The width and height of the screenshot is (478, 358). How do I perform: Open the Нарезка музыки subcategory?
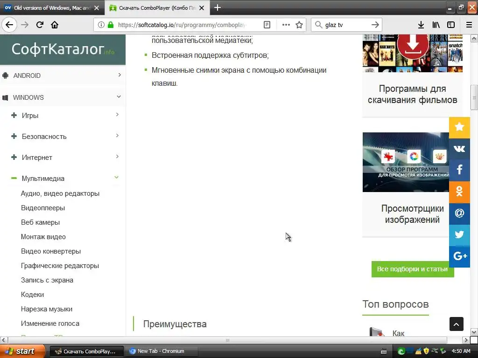coord(47,309)
